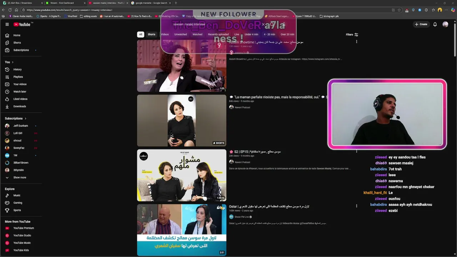Viewport: 457px width, 257px height.
Task: Open options menu for the Abdelli Showtime video
Action: 356,42
